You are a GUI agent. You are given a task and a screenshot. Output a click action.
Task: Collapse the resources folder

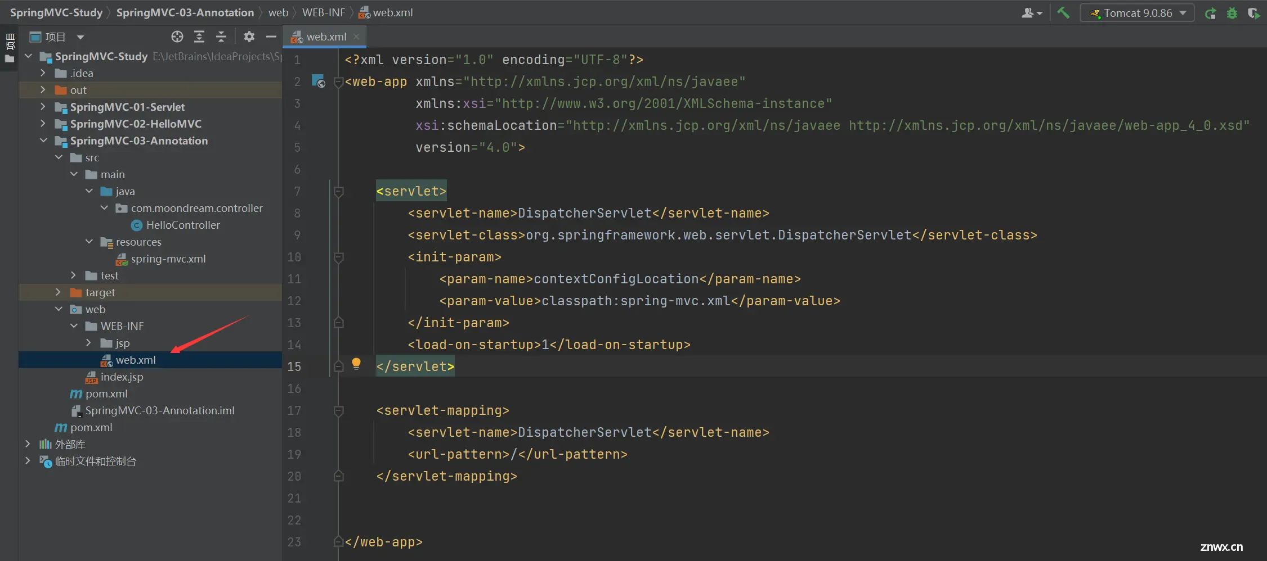(x=89, y=242)
